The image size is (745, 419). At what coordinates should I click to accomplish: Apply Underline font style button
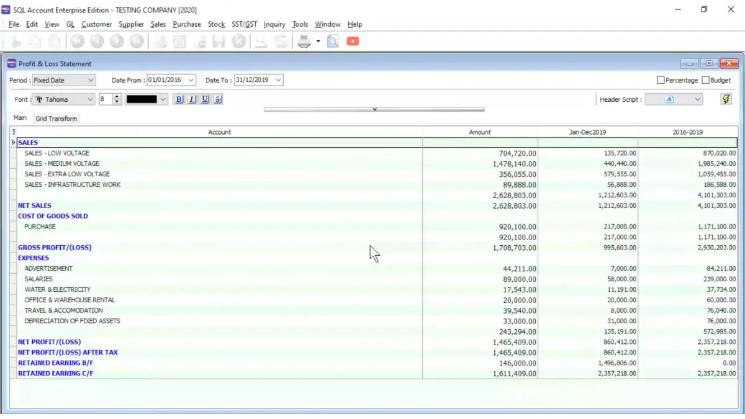tap(205, 99)
